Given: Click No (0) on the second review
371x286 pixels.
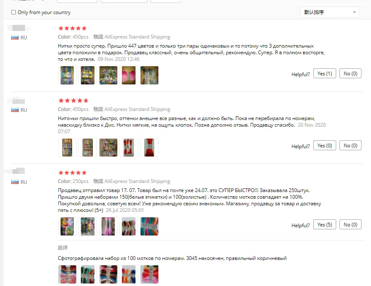Looking at the screenshot, I should coord(350,145).
